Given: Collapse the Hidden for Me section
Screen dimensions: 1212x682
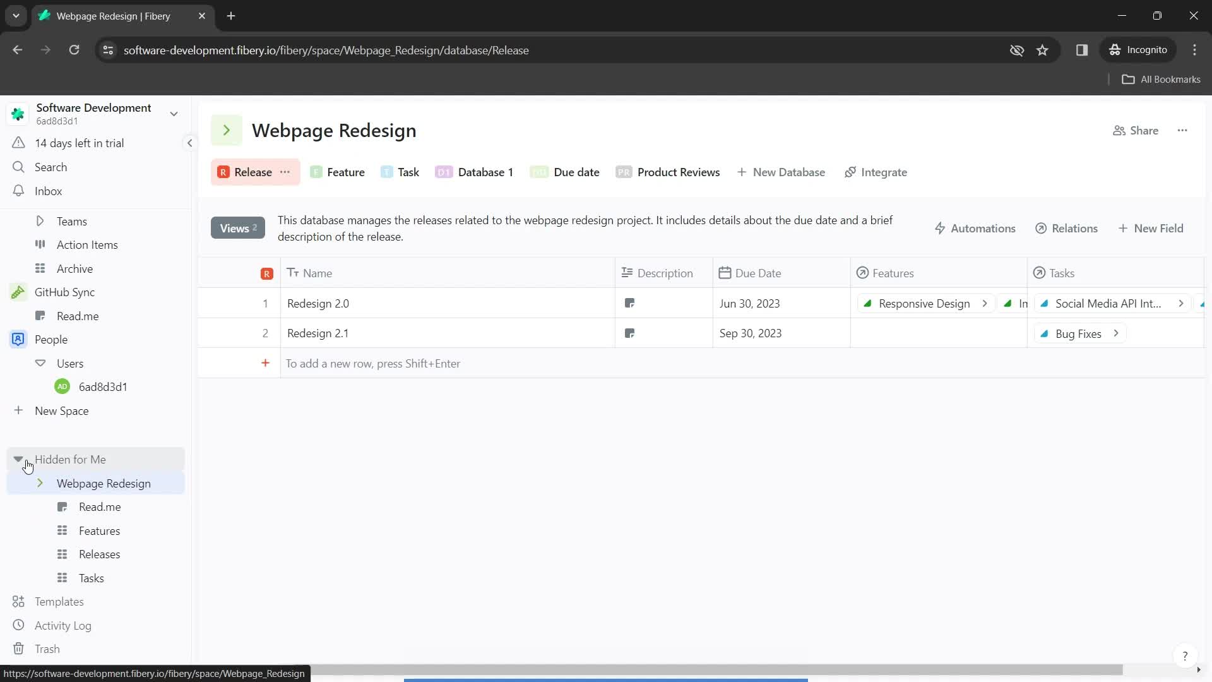Looking at the screenshot, I should pos(18,459).
